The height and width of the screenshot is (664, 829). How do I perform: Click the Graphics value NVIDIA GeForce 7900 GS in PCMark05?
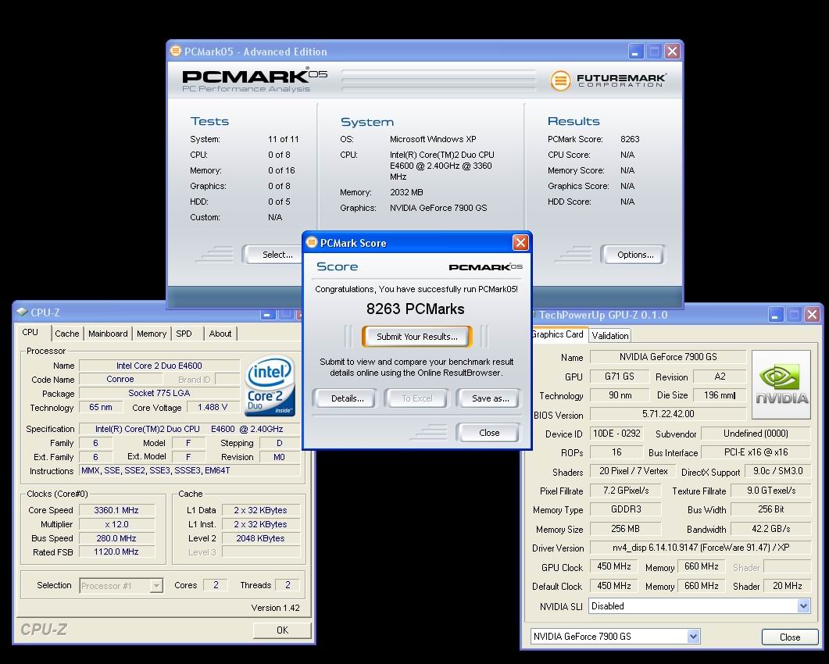coord(438,208)
